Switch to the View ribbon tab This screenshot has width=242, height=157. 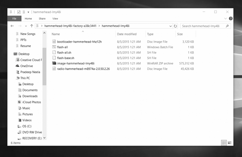(x=55, y=18)
